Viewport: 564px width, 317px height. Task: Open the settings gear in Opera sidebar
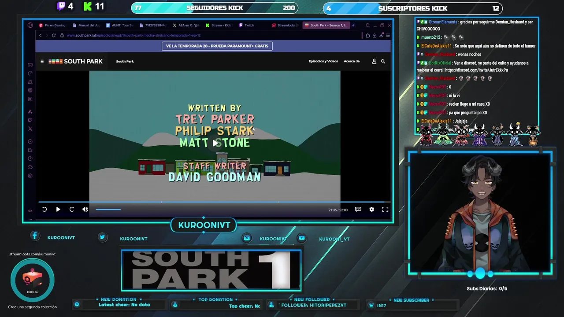pyautogui.click(x=30, y=176)
